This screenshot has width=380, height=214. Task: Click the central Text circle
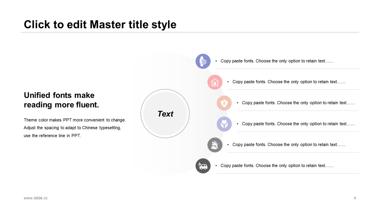coord(165,114)
